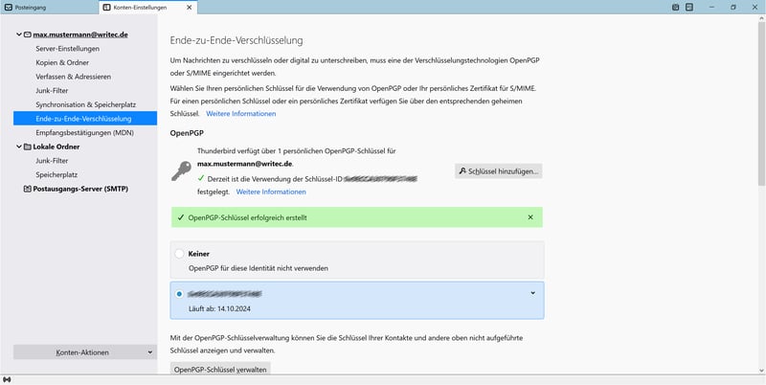Click the vertical scrollbar on the settings page
This screenshot has width=766, height=385.
[x=761, y=115]
